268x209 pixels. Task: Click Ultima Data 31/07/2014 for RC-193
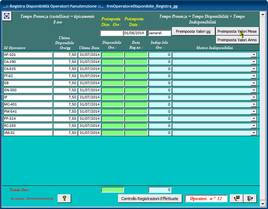click(89, 126)
